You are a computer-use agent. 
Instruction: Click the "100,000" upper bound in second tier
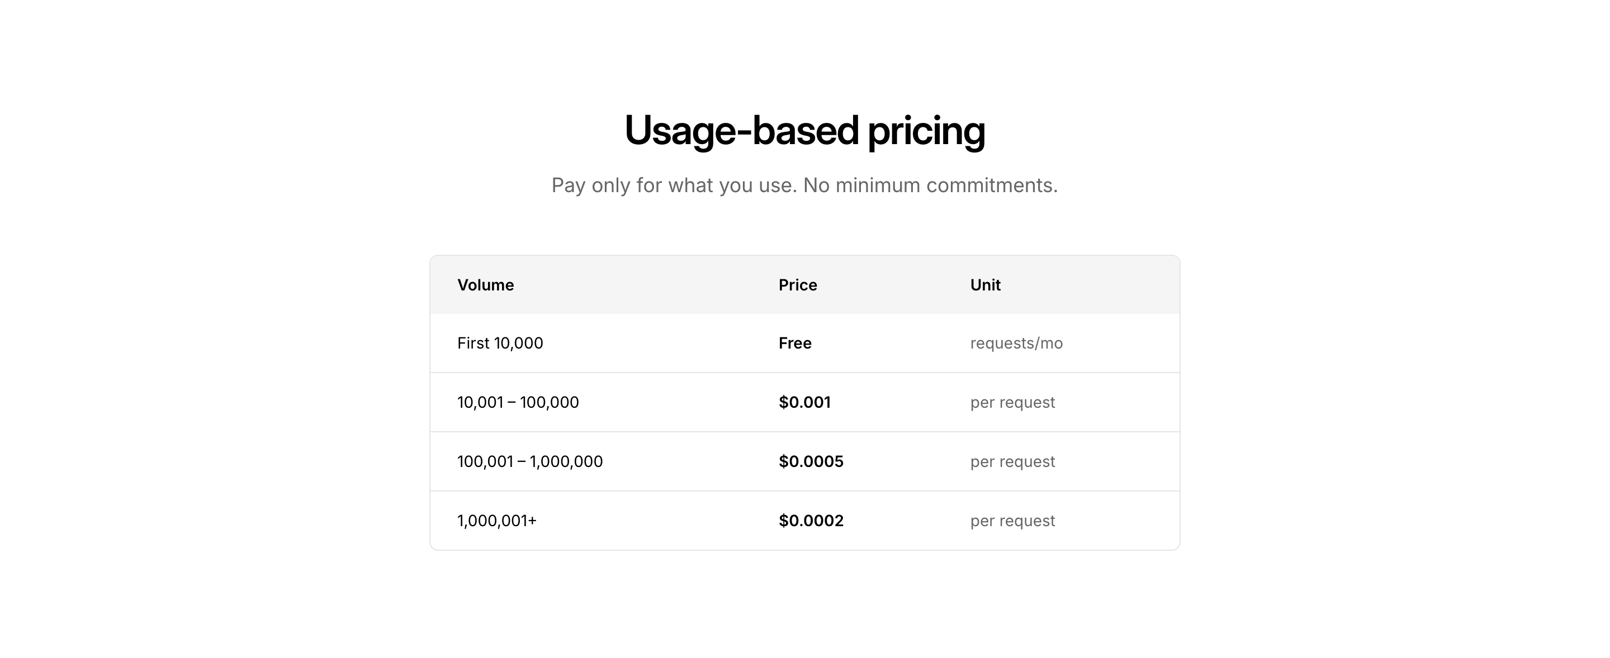tap(550, 403)
